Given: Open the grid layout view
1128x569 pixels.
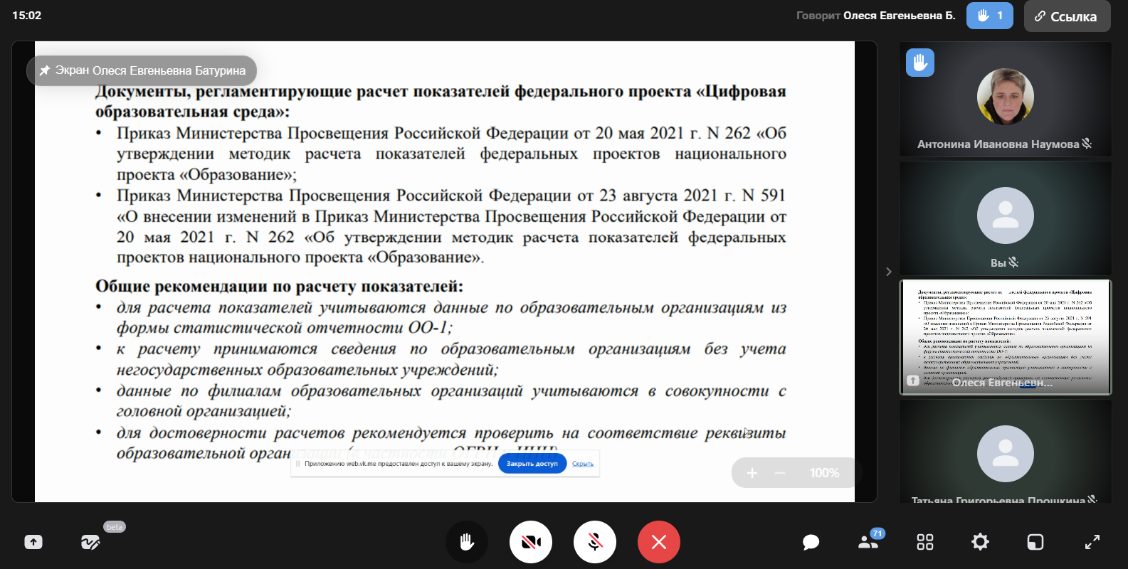Looking at the screenshot, I should coord(924,542).
